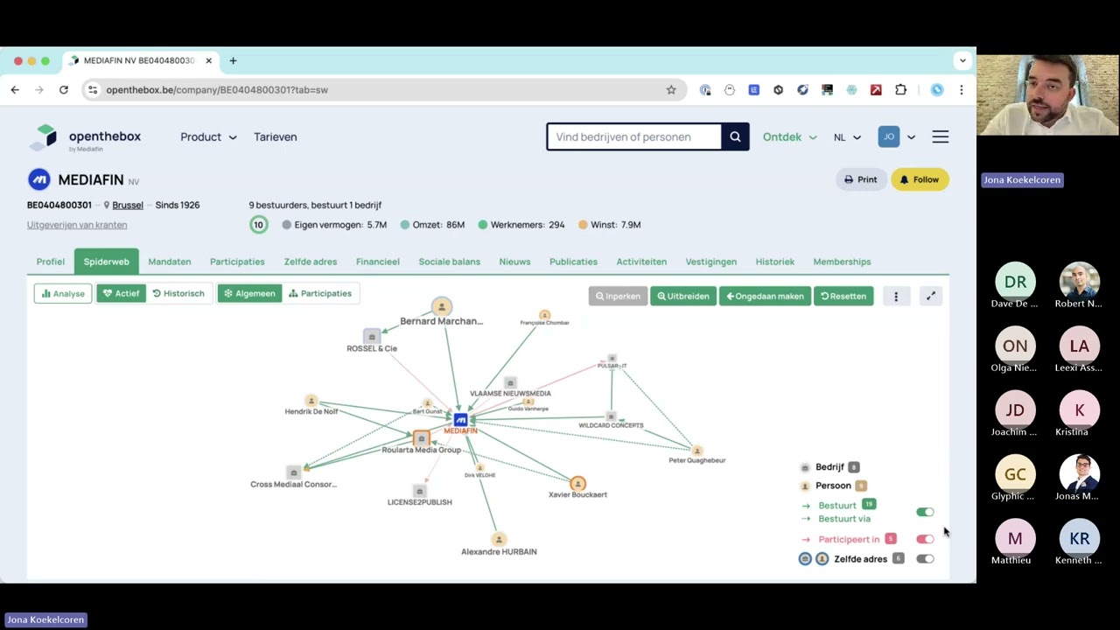The width and height of the screenshot is (1120, 630).
Task: Open the Financieel tab
Action: pyautogui.click(x=378, y=262)
